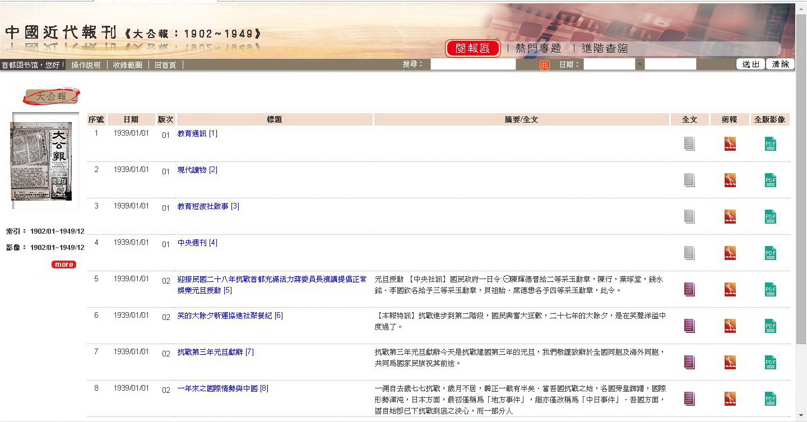
Task: Click the start date input field
Action: point(609,64)
